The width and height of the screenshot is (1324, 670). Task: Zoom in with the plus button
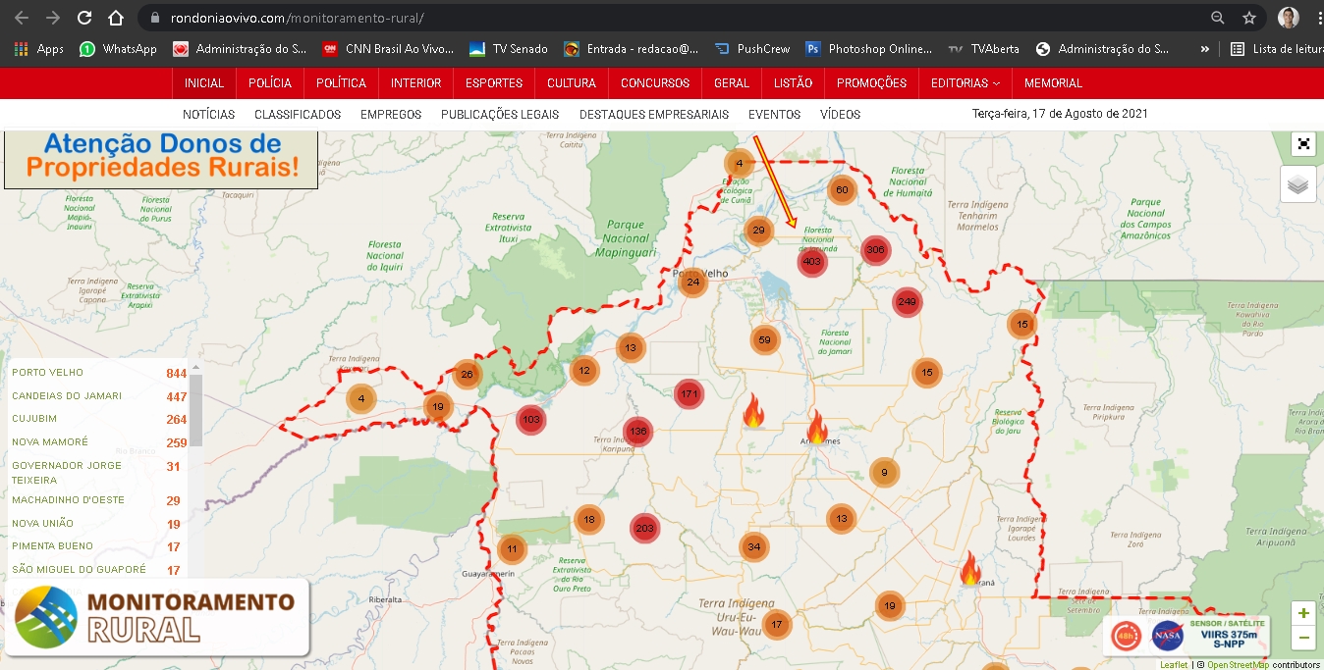pyautogui.click(x=1303, y=614)
